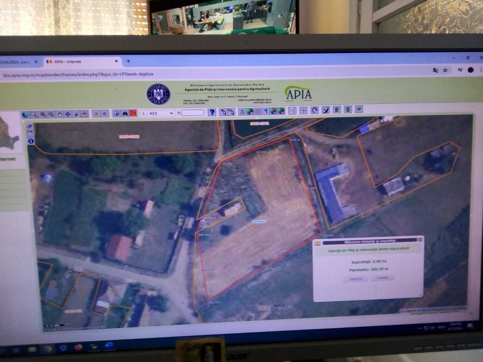This screenshot has height=362, width=483.
Task: Click the custom scale input field
Action: (x=193, y=113)
